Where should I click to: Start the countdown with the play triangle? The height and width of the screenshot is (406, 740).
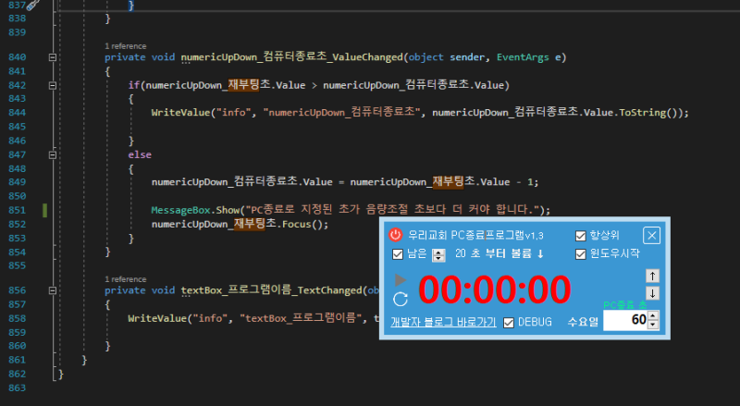tap(401, 280)
